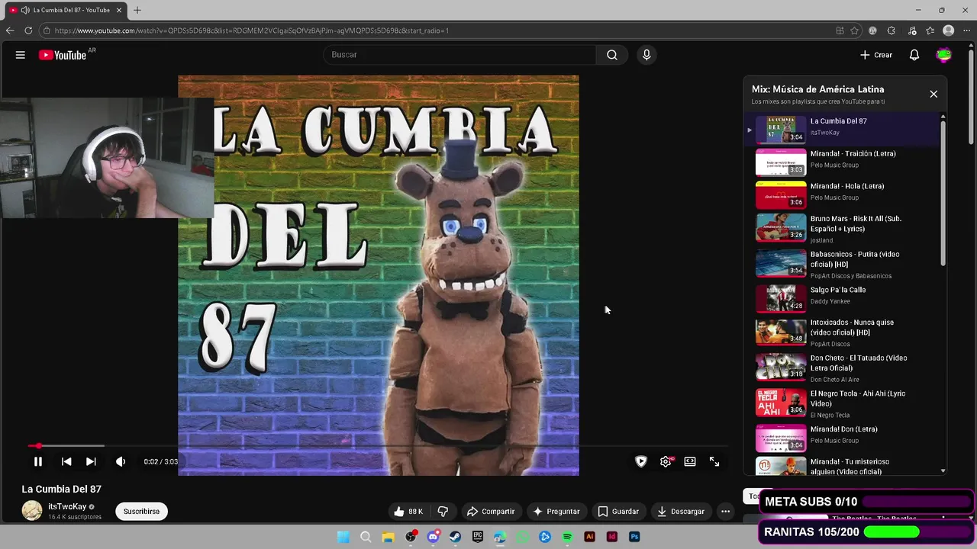
Task: Play Miranda! - Hola (Letra) from the mix
Action: (843, 194)
